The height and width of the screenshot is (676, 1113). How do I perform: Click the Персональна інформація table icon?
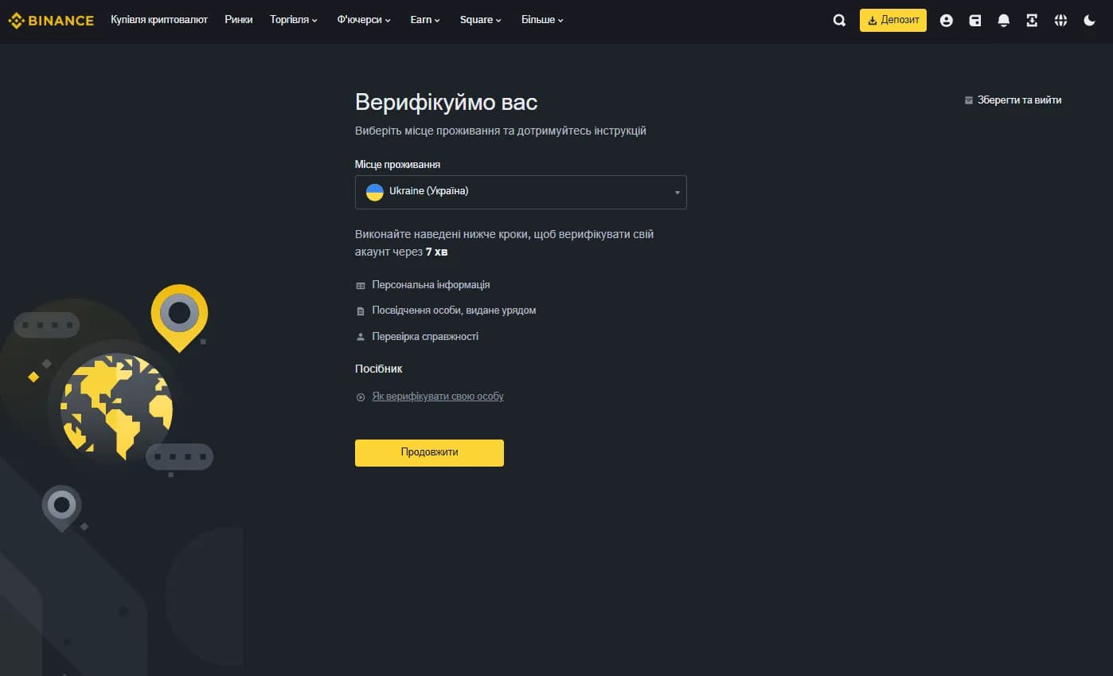tap(361, 285)
